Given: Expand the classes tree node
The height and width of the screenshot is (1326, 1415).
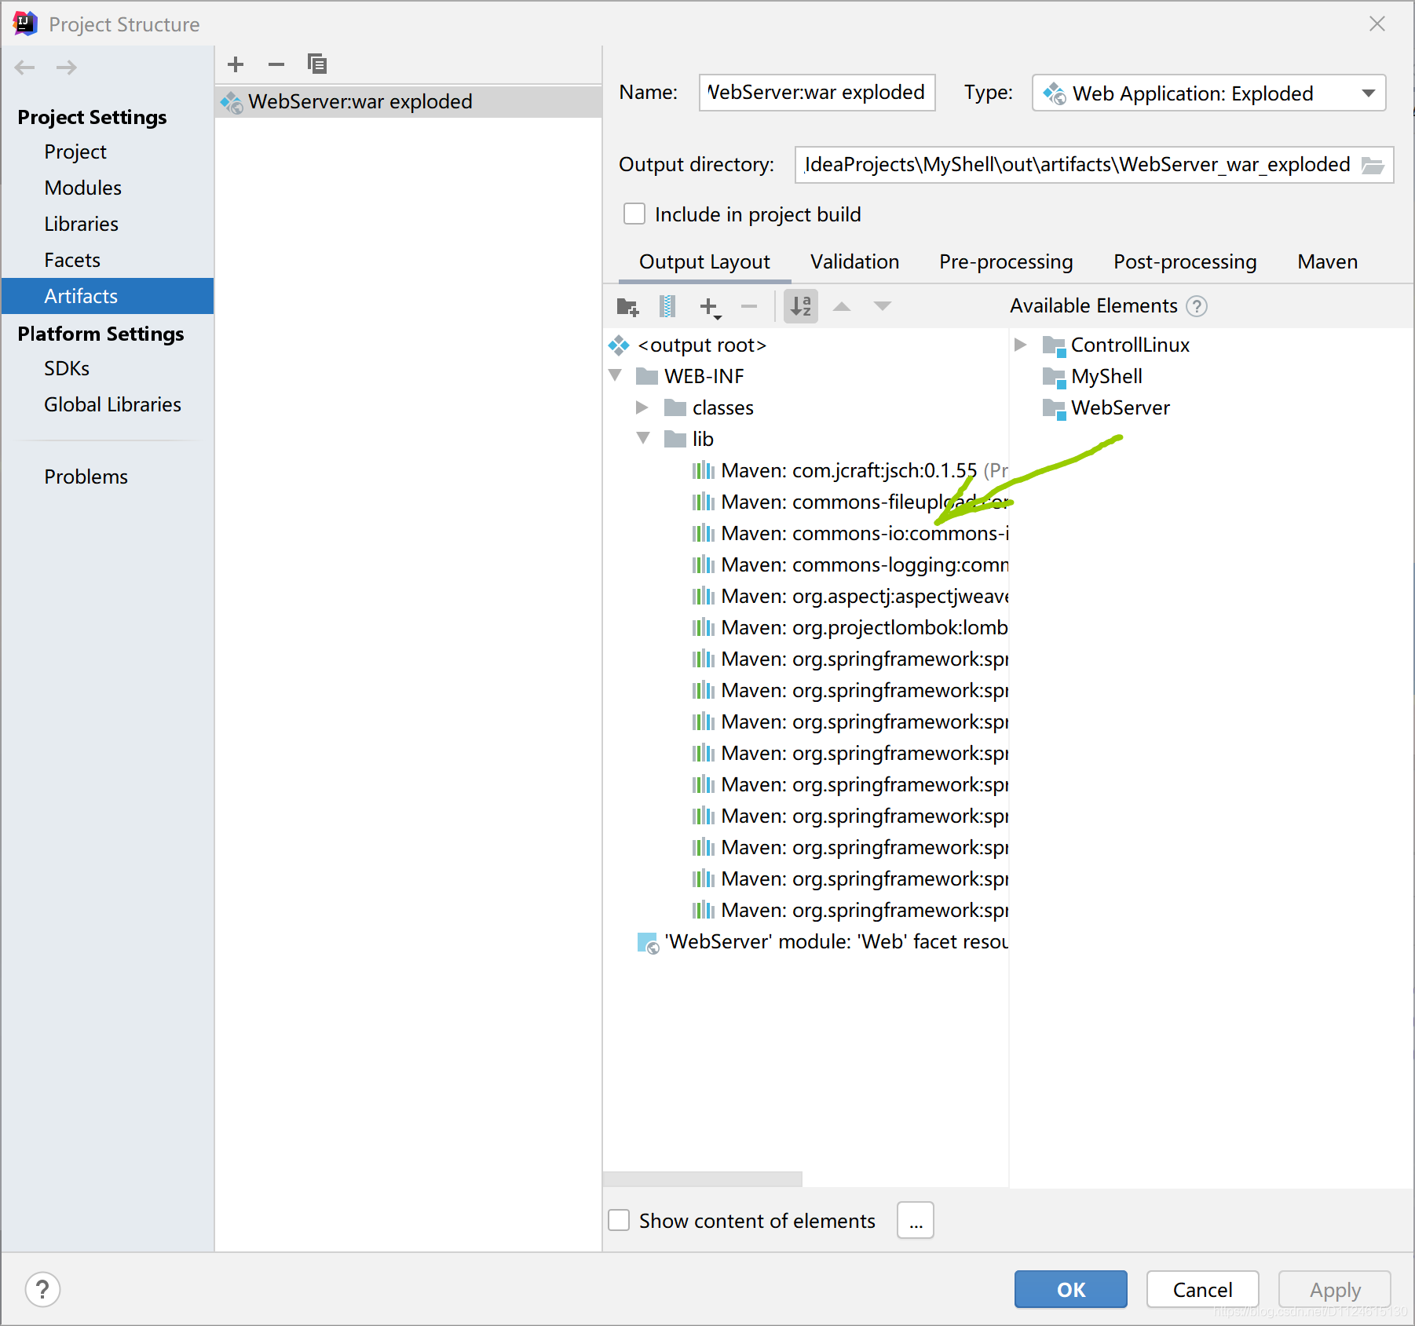Looking at the screenshot, I should coord(642,407).
